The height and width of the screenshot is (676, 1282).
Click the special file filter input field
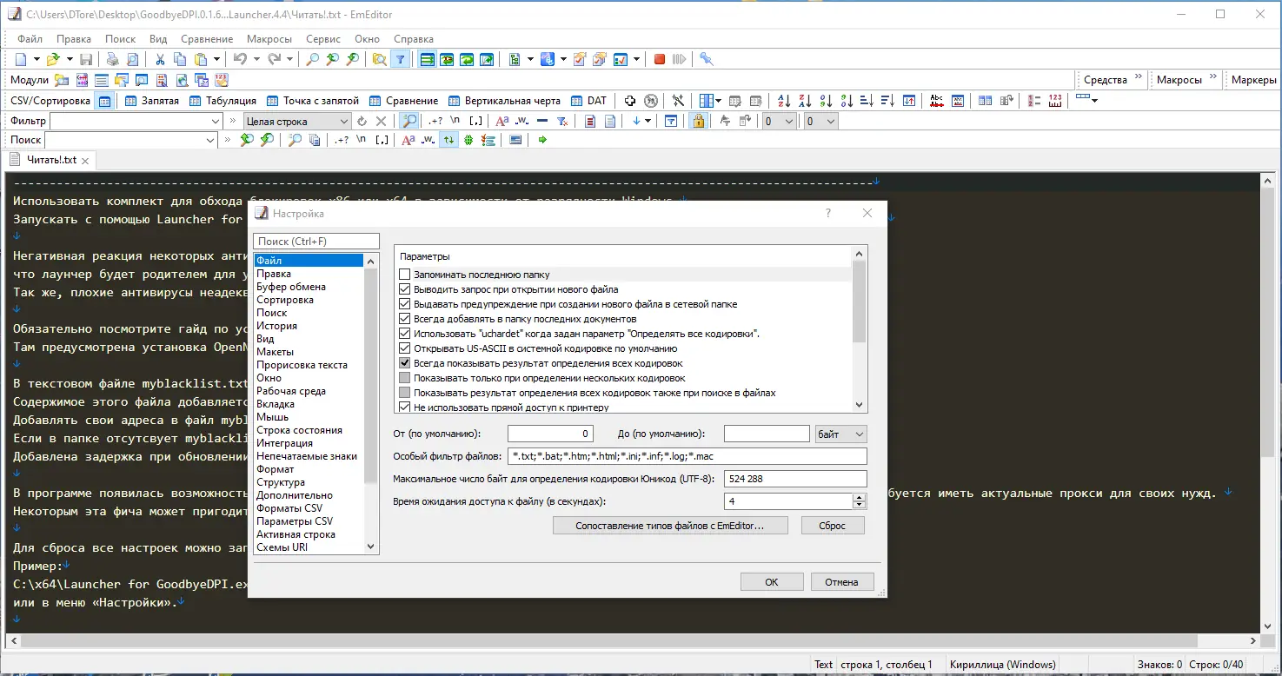(687, 456)
